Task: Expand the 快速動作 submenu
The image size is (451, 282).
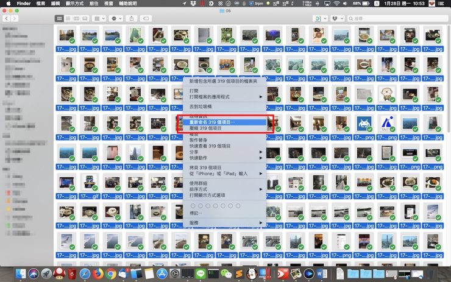Action: (x=225, y=157)
